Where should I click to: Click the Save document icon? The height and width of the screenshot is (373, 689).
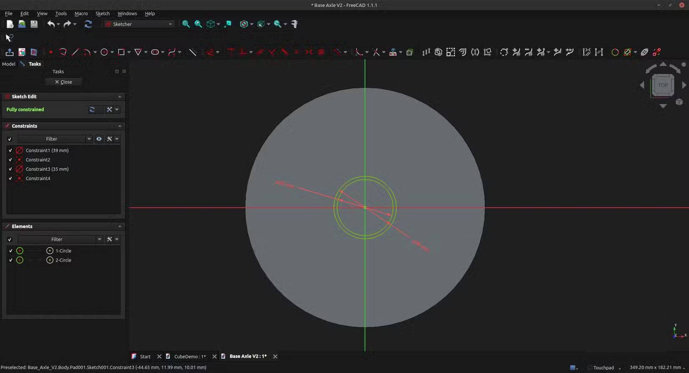pos(34,24)
